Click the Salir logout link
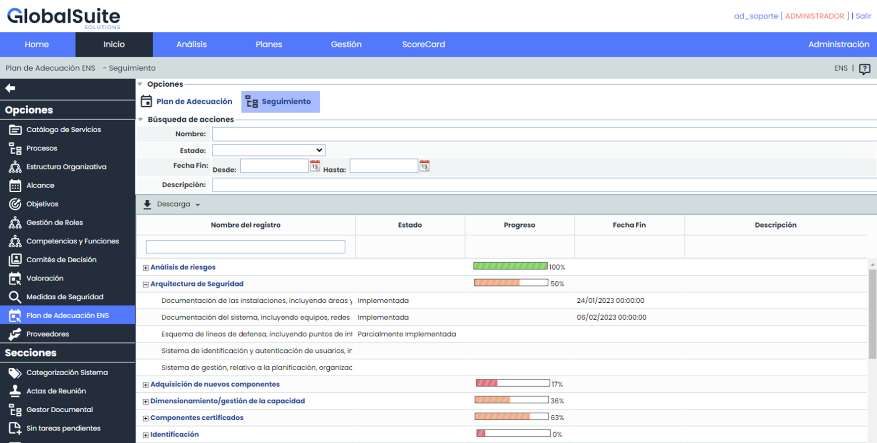877x443 pixels. [x=863, y=16]
